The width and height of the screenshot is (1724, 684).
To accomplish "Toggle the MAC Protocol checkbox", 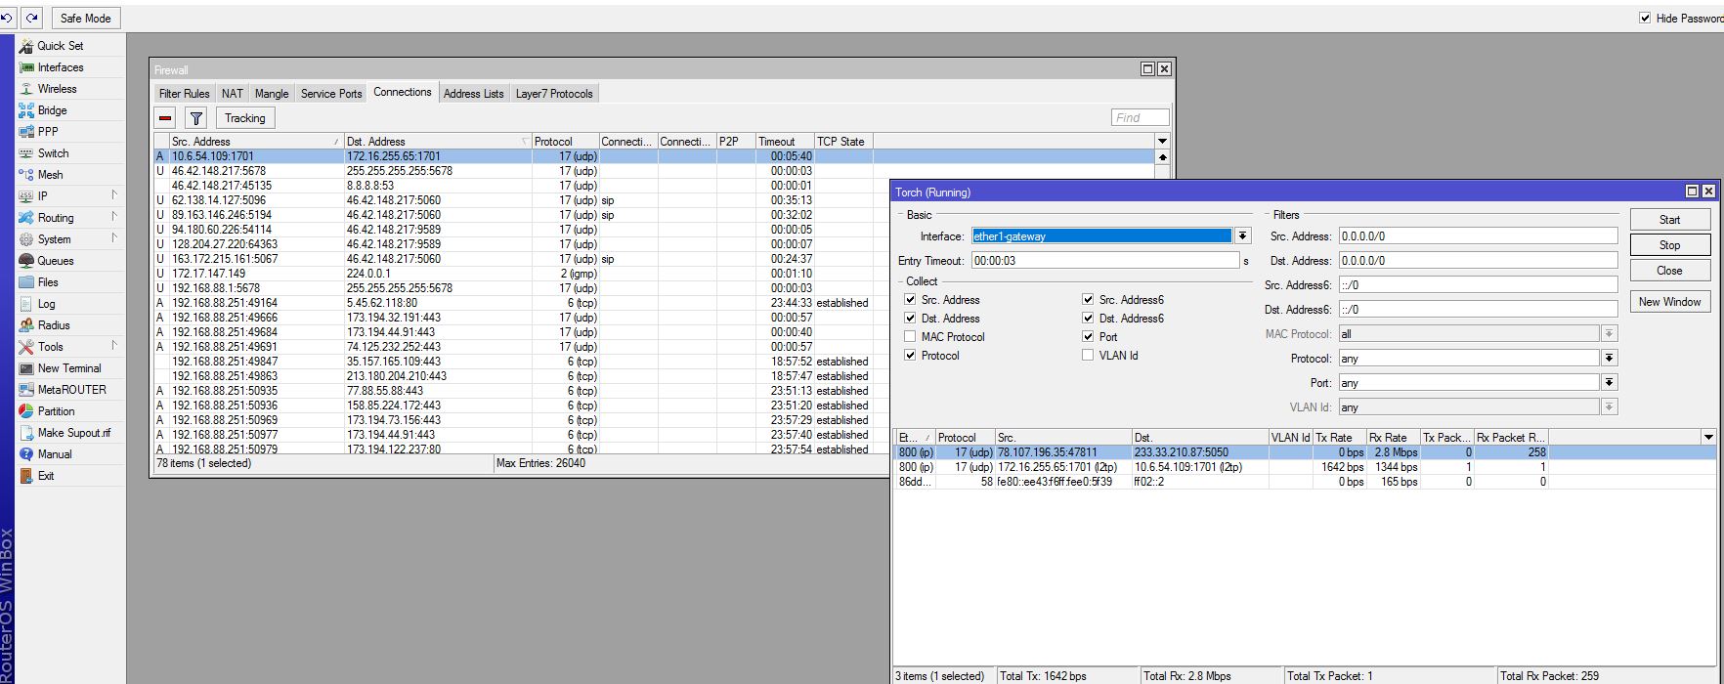I will [x=911, y=337].
